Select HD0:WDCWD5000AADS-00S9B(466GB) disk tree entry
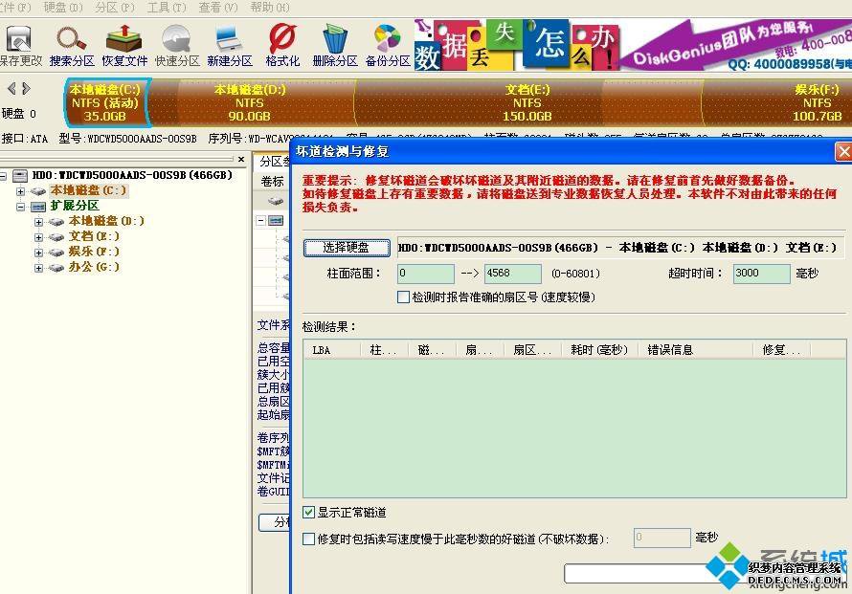 coord(132,175)
